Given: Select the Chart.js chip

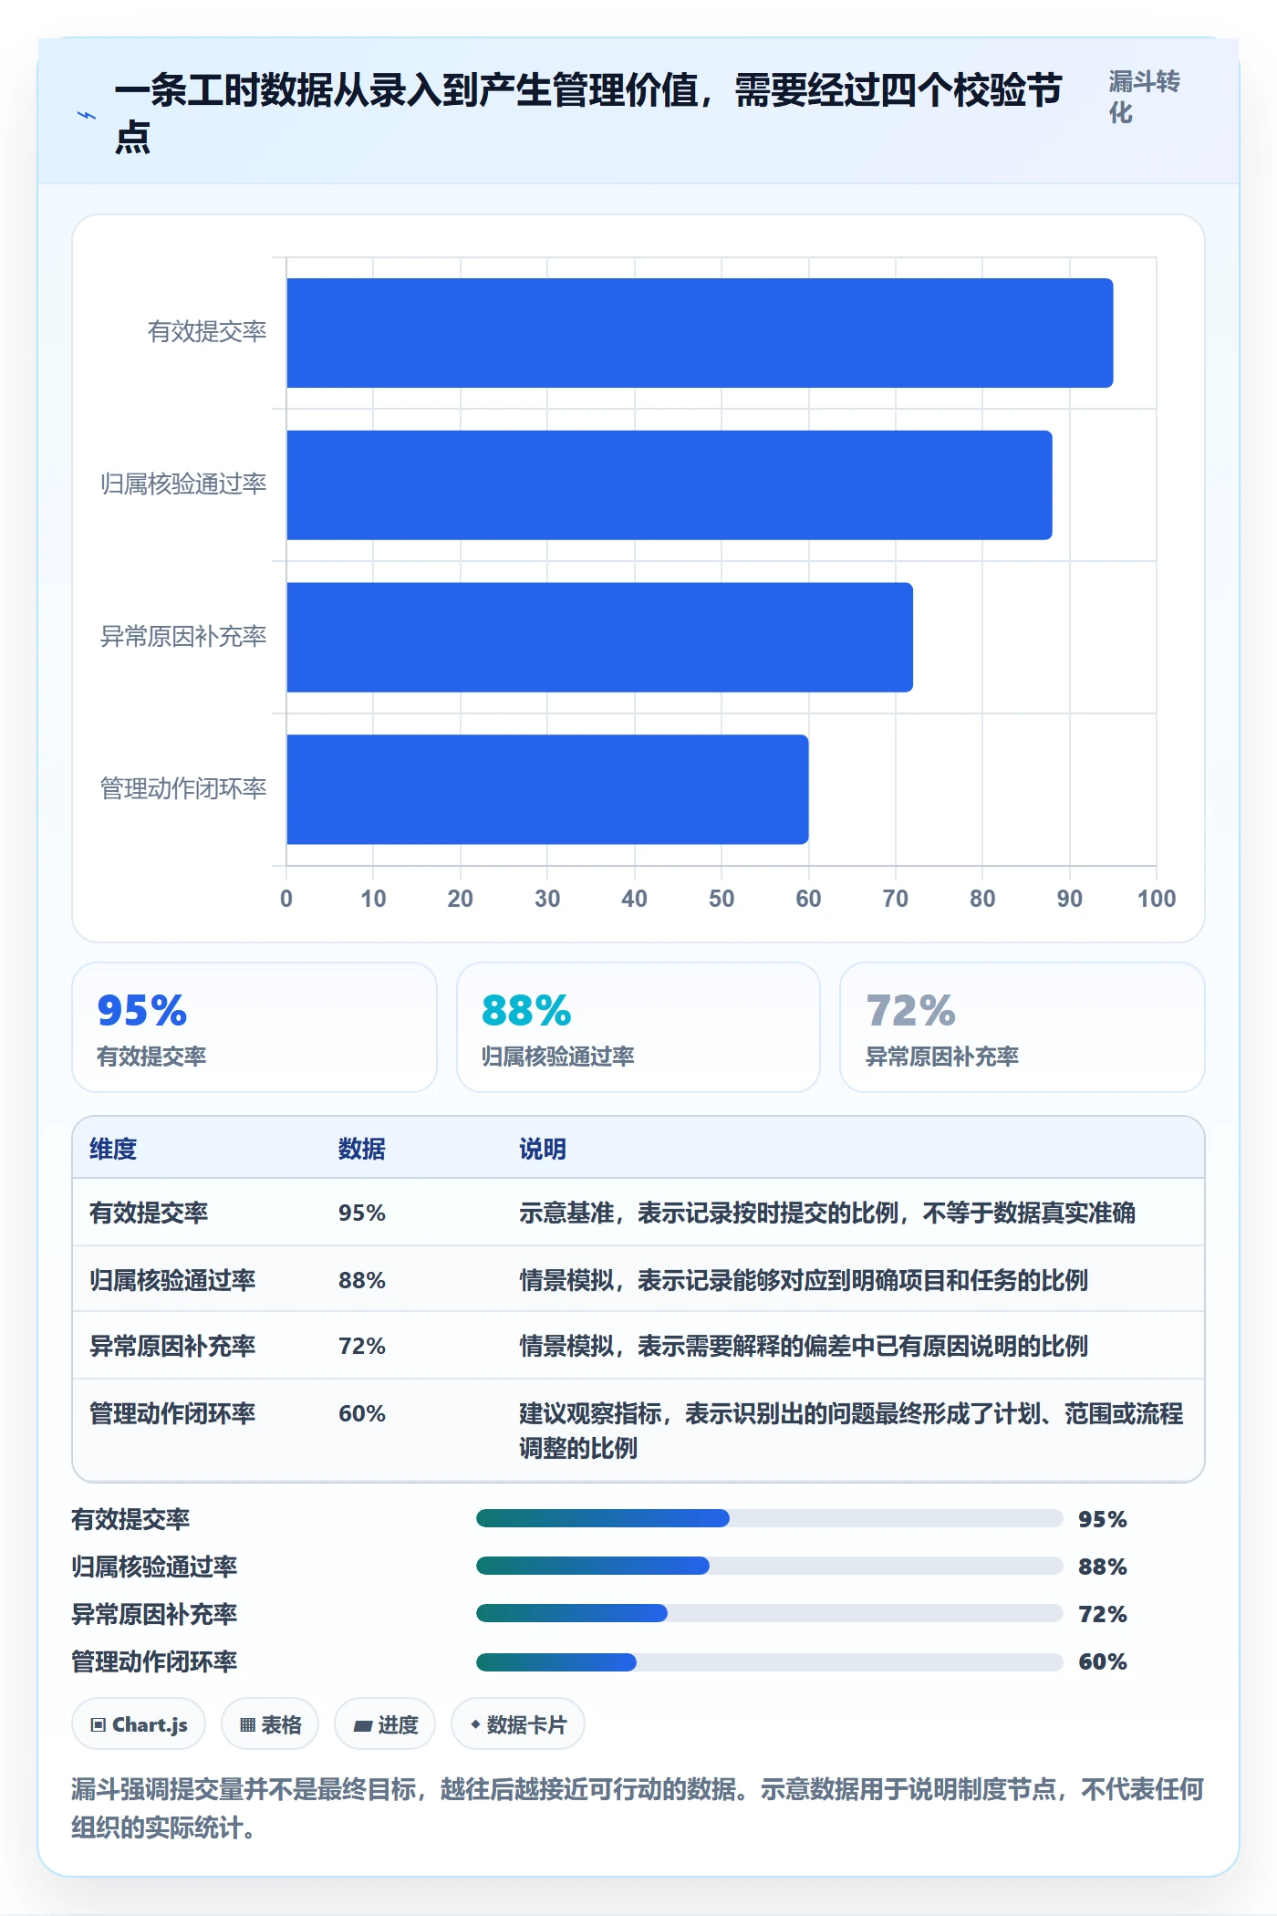Looking at the screenshot, I should [139, 1723].
